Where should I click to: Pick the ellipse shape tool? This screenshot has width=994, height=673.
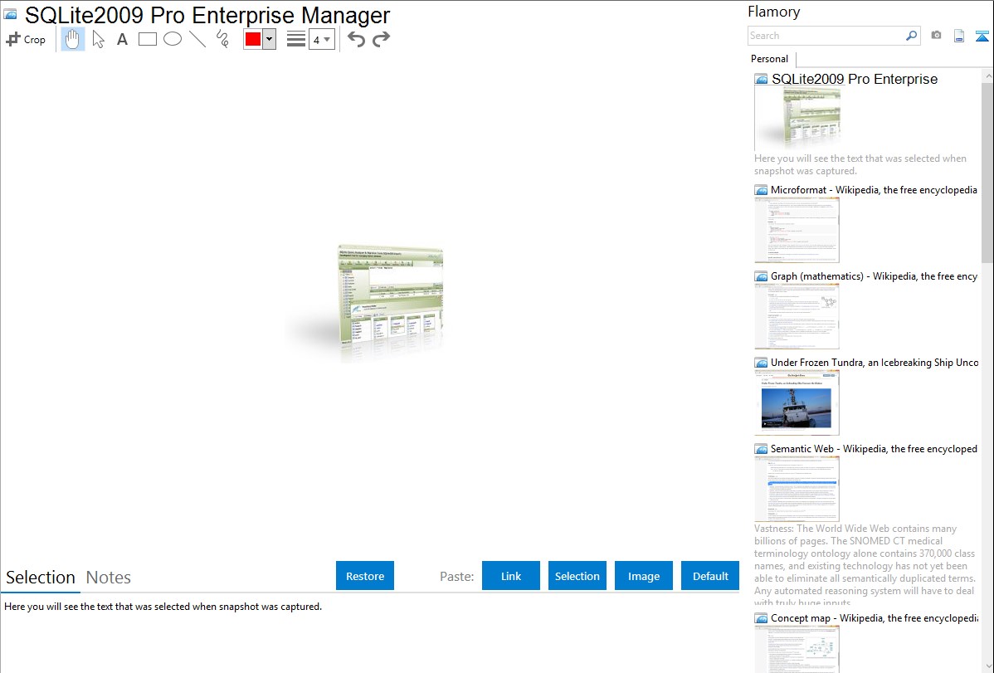(x=173, y=39)
